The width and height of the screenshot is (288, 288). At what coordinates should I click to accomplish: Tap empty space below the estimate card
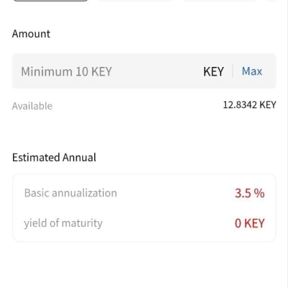[x=144, y=264]
